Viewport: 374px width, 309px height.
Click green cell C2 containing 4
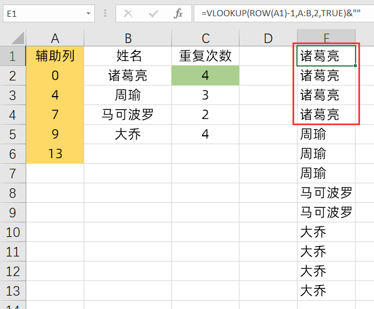(205, 75)
